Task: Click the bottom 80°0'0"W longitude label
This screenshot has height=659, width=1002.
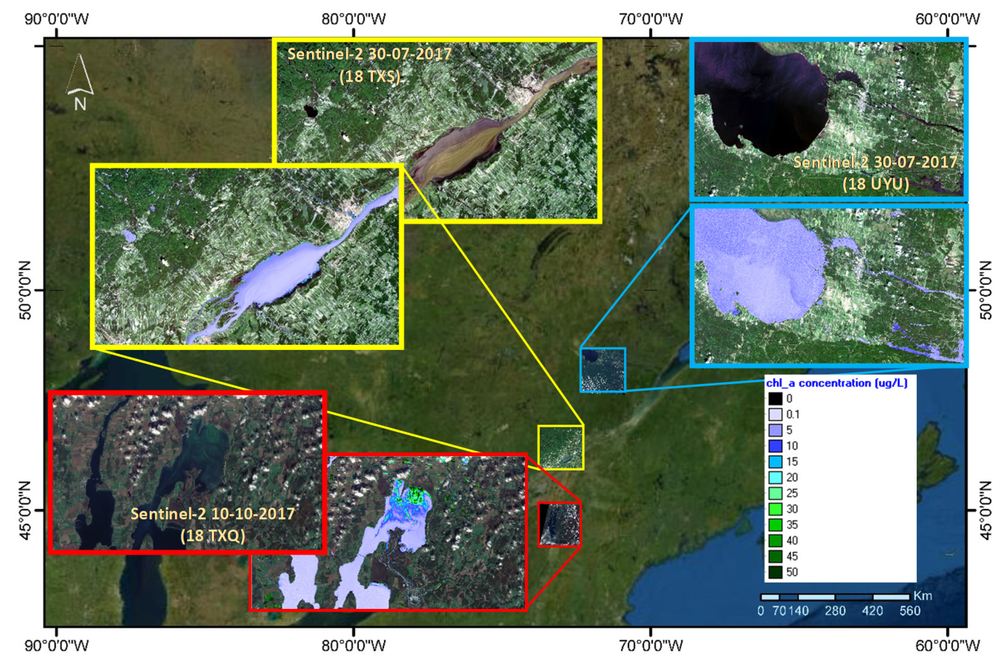Action: (x=354, y=646)
